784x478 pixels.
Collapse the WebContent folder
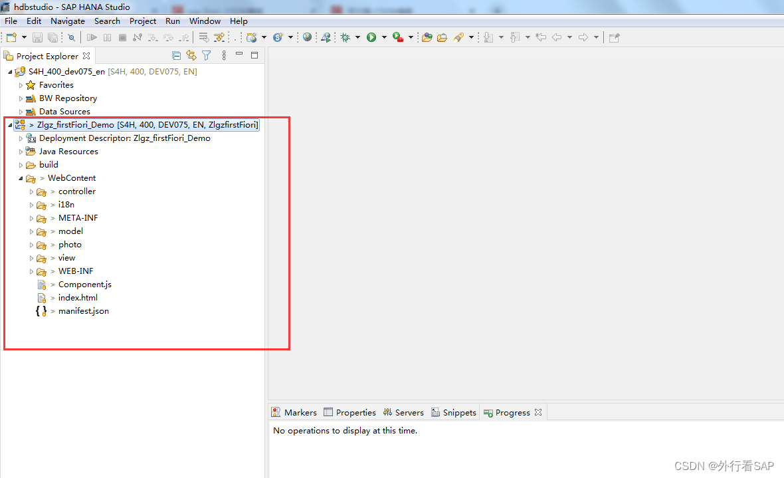pos(21,178)
